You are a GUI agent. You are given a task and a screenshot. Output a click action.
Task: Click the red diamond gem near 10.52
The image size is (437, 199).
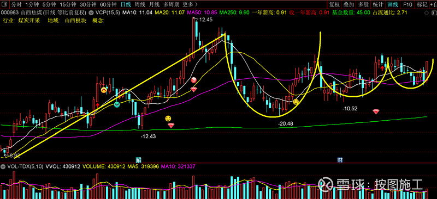click(x=376, y=111)
